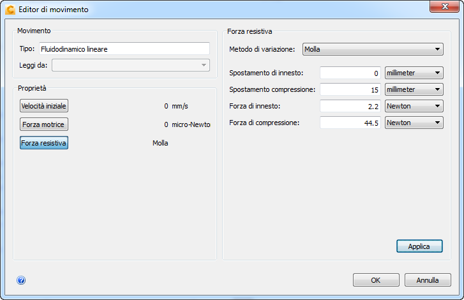
Task: Click the Forza motrice button
Action: pos(44,124)
